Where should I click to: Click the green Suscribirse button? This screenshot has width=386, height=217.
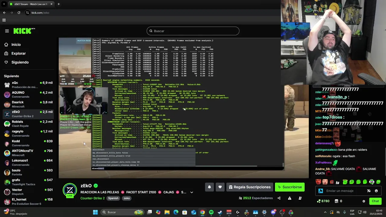coord(289,187)
